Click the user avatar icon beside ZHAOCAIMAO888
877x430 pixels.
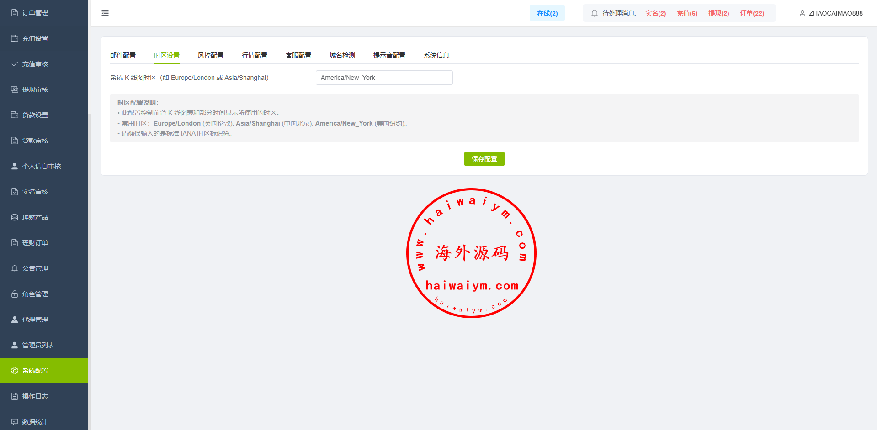[802, 13]
